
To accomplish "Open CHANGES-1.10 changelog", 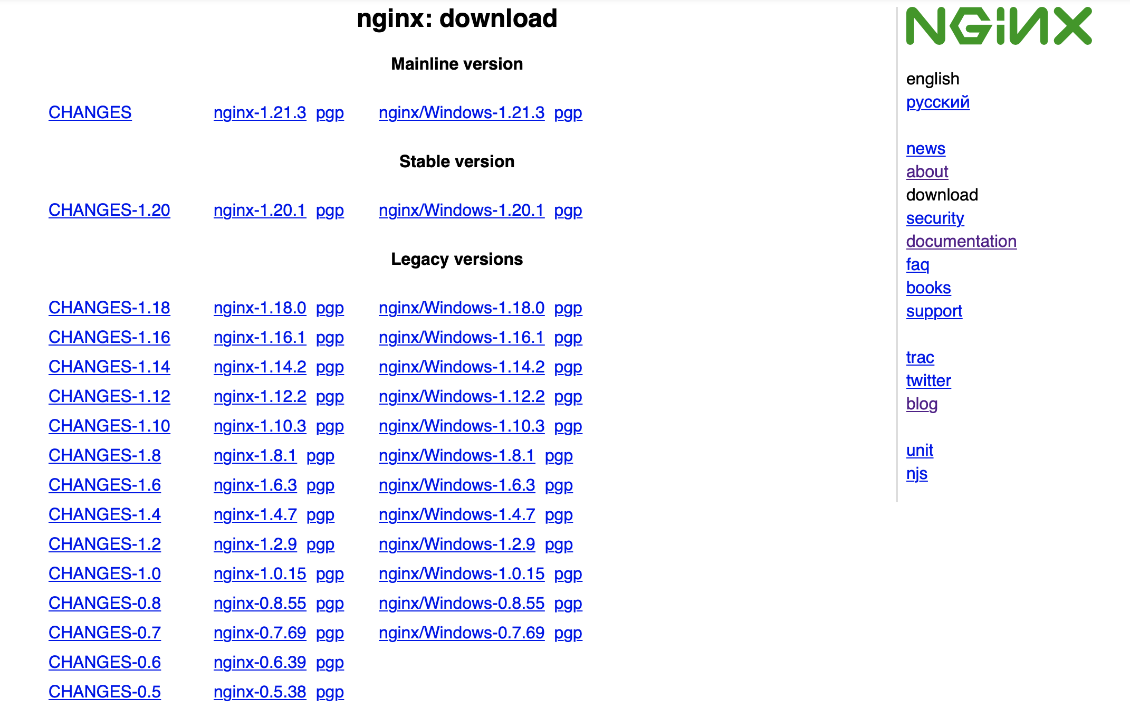I will [109, 426].
